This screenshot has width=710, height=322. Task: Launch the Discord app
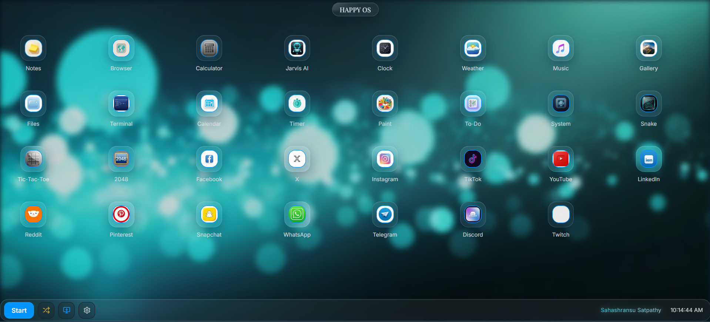(473, 215)
